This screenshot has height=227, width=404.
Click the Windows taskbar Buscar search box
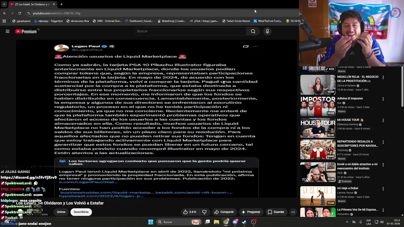point(179,222)
